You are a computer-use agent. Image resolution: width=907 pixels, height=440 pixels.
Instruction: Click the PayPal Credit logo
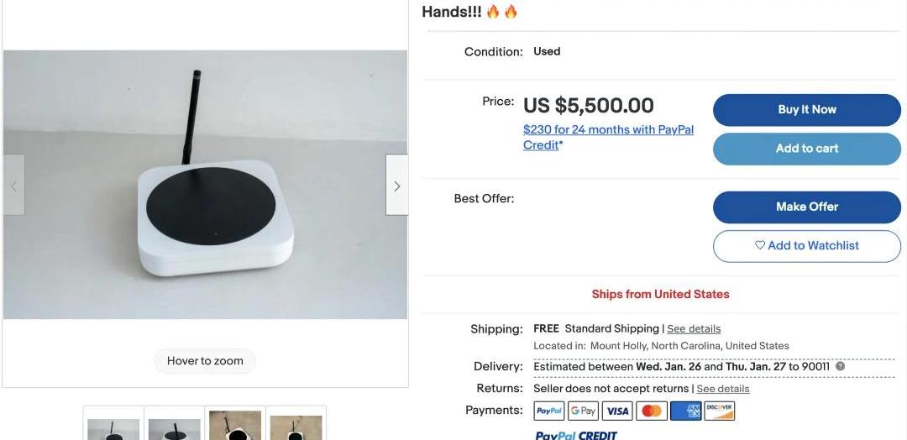click(576, 435)
